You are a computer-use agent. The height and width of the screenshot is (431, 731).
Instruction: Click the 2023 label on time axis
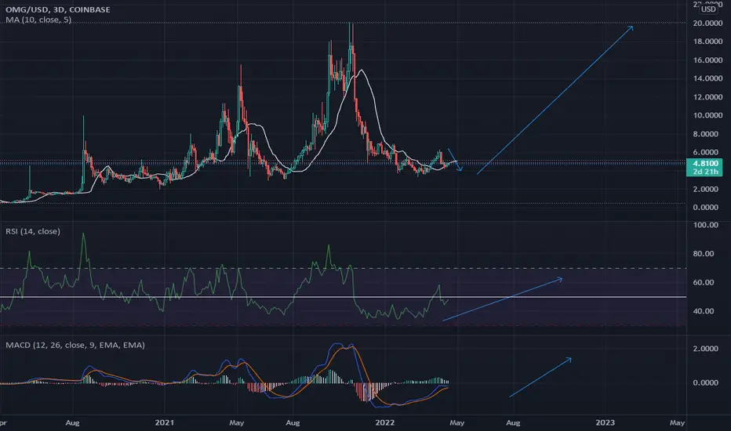[x=606, y=422]
